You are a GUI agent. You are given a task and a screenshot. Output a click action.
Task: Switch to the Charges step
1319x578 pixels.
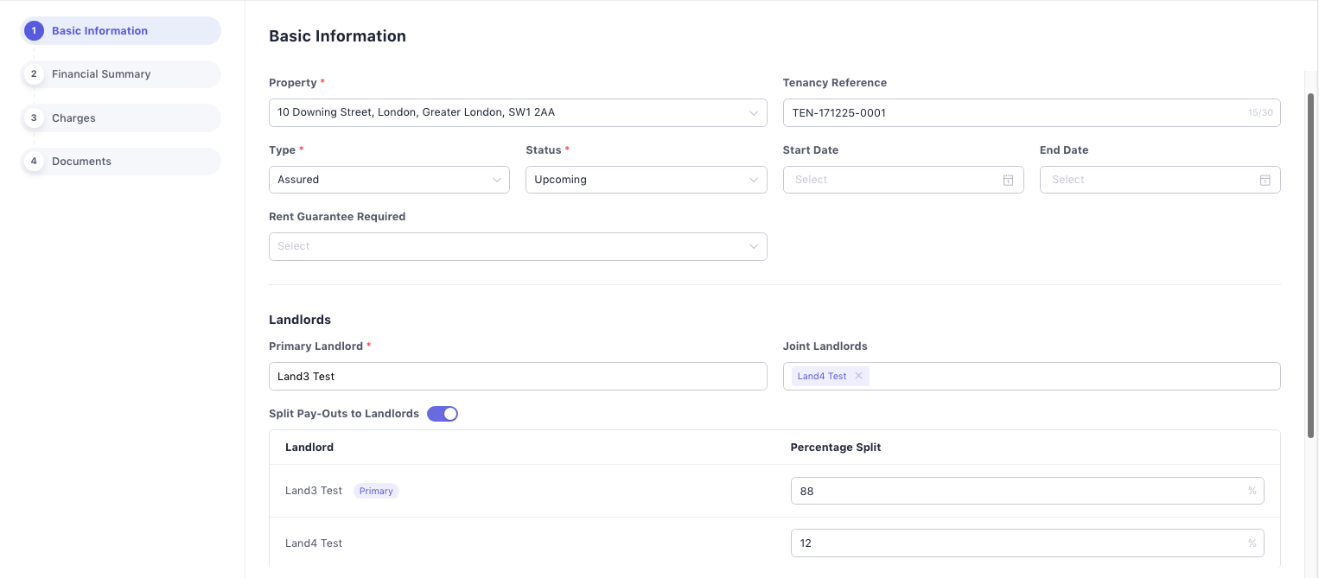coord(73,118)
